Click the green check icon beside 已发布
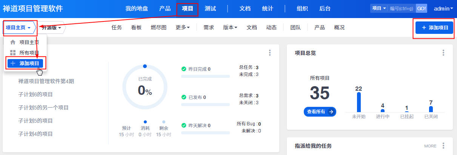Screen dimensions: 457x155 coord(184,97)
